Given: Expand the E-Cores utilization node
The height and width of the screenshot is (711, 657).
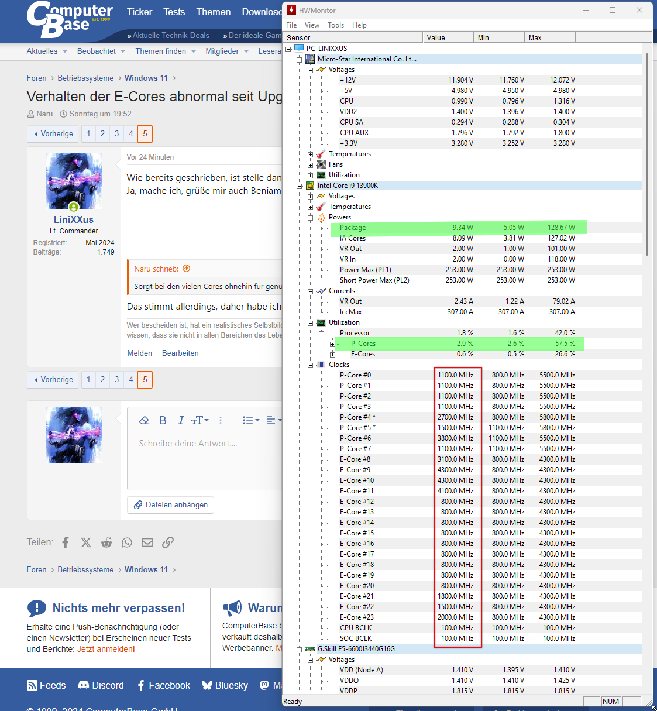Looking at the screenshot, I should tap(332, 355).
